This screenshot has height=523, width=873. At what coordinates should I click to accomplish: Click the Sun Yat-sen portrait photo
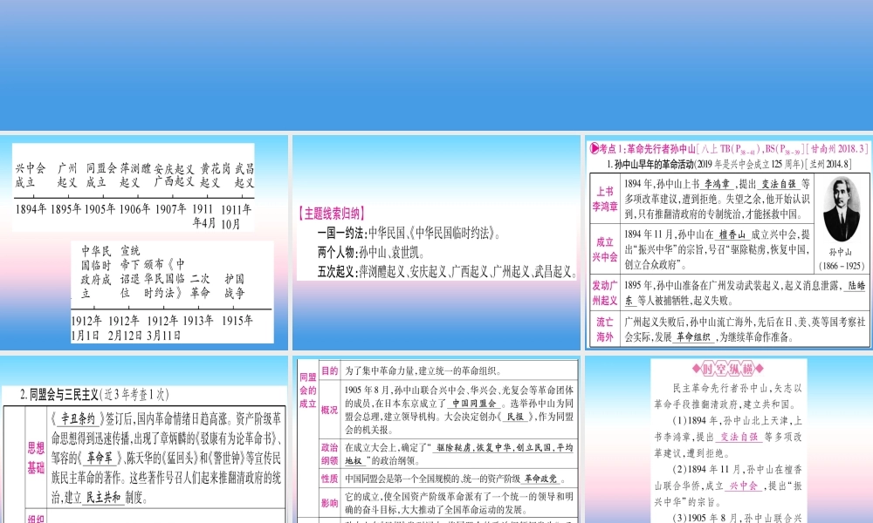coord(842,209)
